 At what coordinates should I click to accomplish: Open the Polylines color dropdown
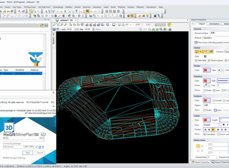tap(208, 80)
